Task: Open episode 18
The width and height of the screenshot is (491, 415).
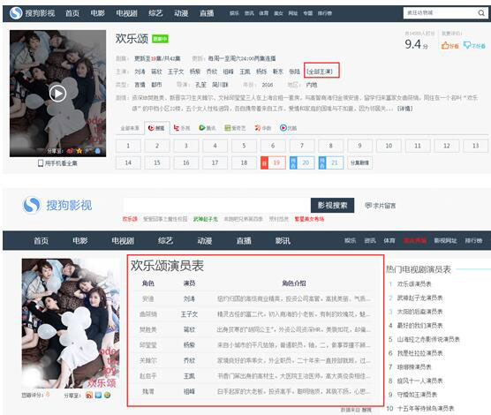Action: click(x=244, y=162)
